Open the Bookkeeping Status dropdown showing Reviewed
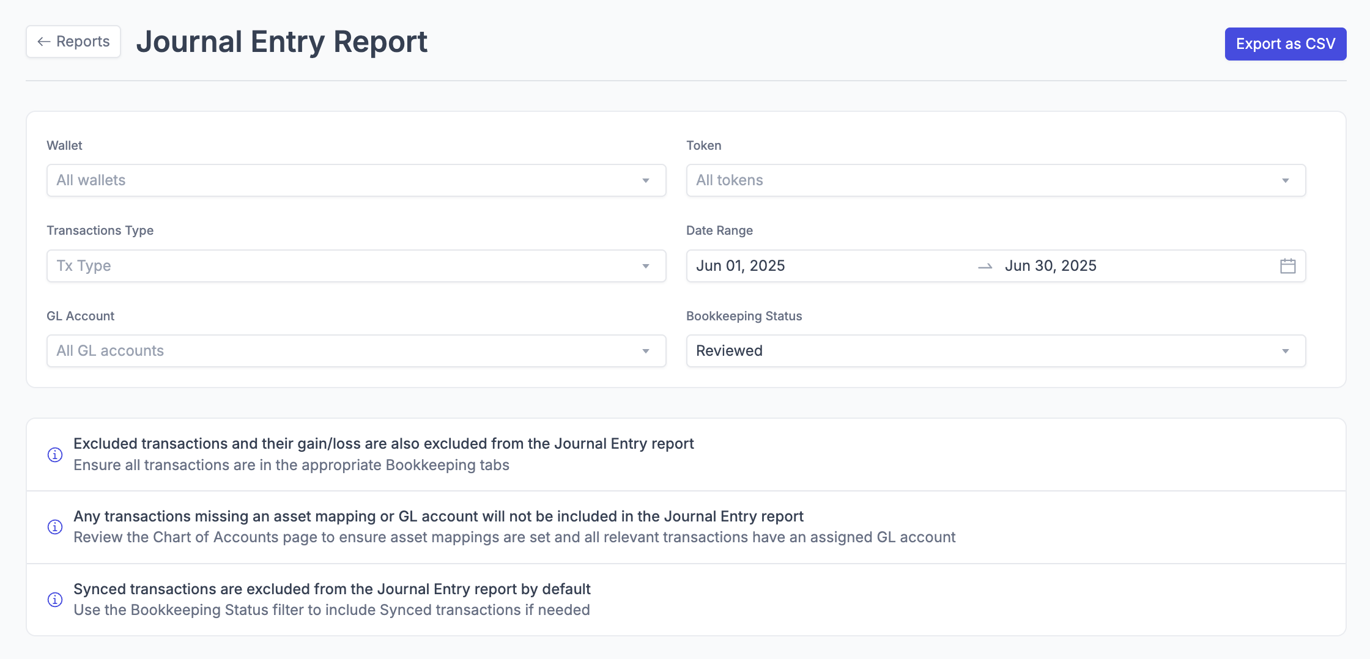 tap(995, 351)
